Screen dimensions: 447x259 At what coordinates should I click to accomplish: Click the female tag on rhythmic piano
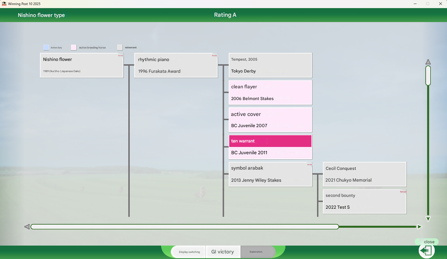214,56
